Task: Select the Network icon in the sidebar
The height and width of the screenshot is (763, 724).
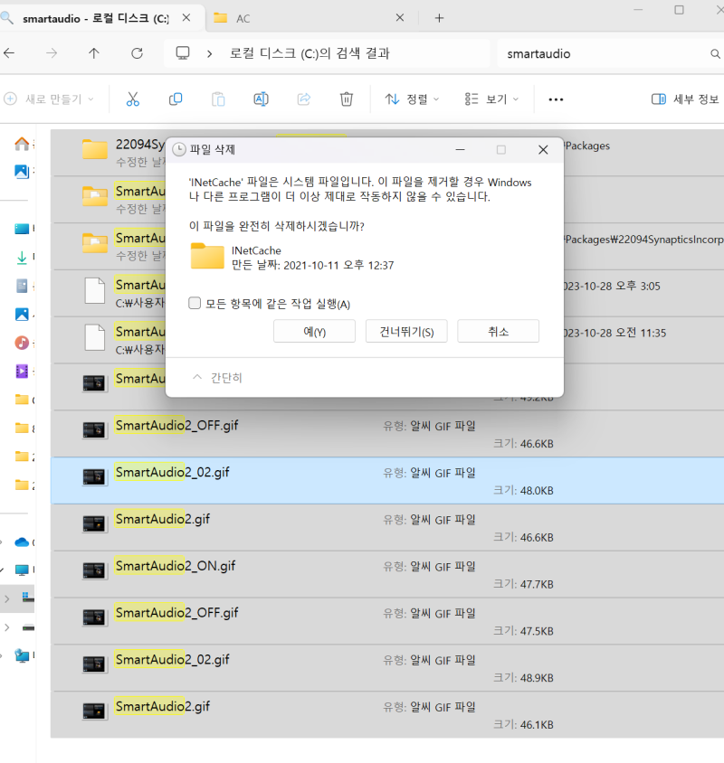Action: [22, 655]
